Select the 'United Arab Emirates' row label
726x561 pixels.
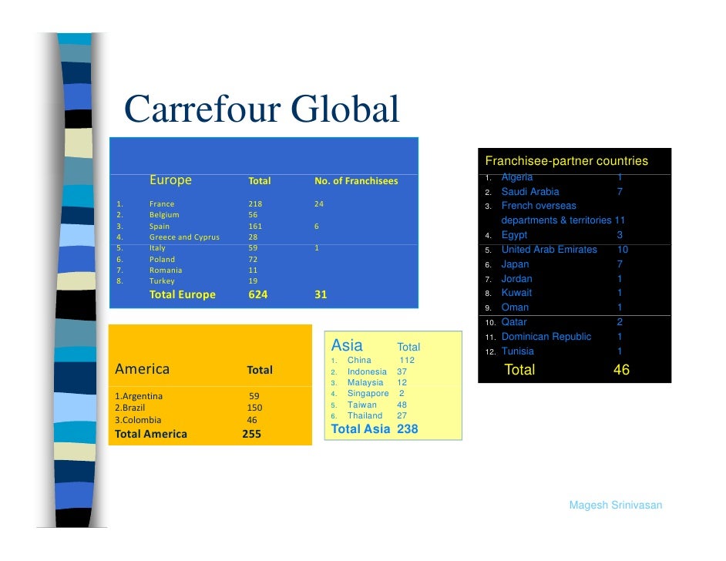pos(550,250)
